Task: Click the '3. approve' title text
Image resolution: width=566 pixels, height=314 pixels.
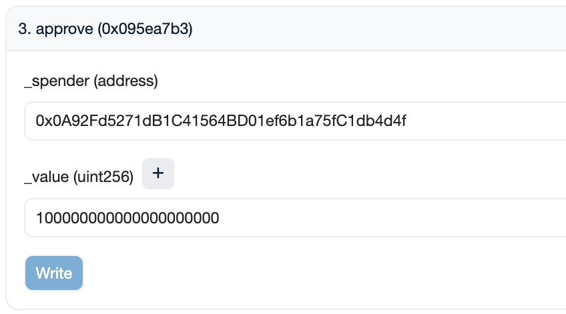Action: coord(56,30)
